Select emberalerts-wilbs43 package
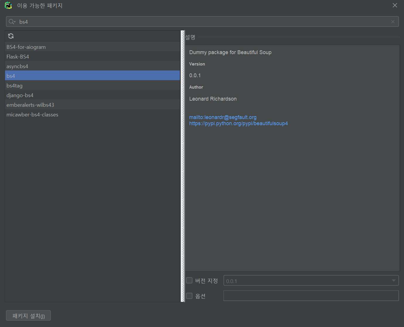 pos(93,105)
